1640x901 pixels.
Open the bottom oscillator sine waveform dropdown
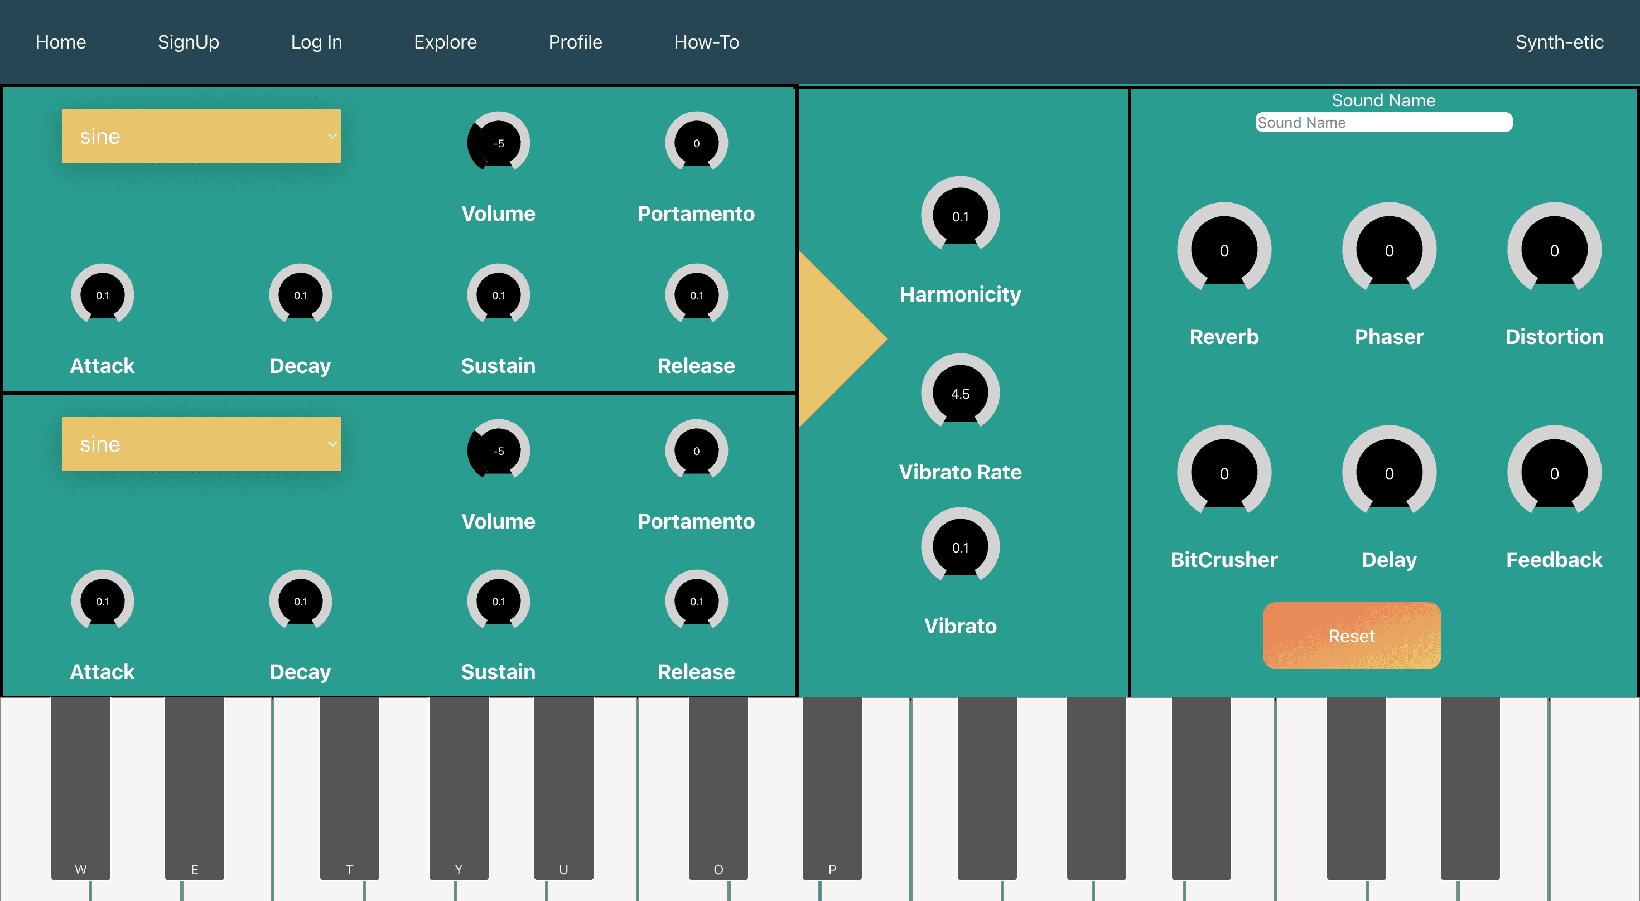(201, 443)
